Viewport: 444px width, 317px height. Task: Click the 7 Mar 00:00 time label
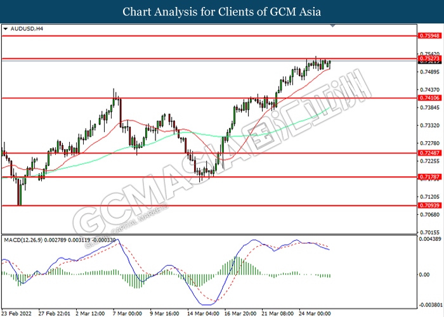127,313
